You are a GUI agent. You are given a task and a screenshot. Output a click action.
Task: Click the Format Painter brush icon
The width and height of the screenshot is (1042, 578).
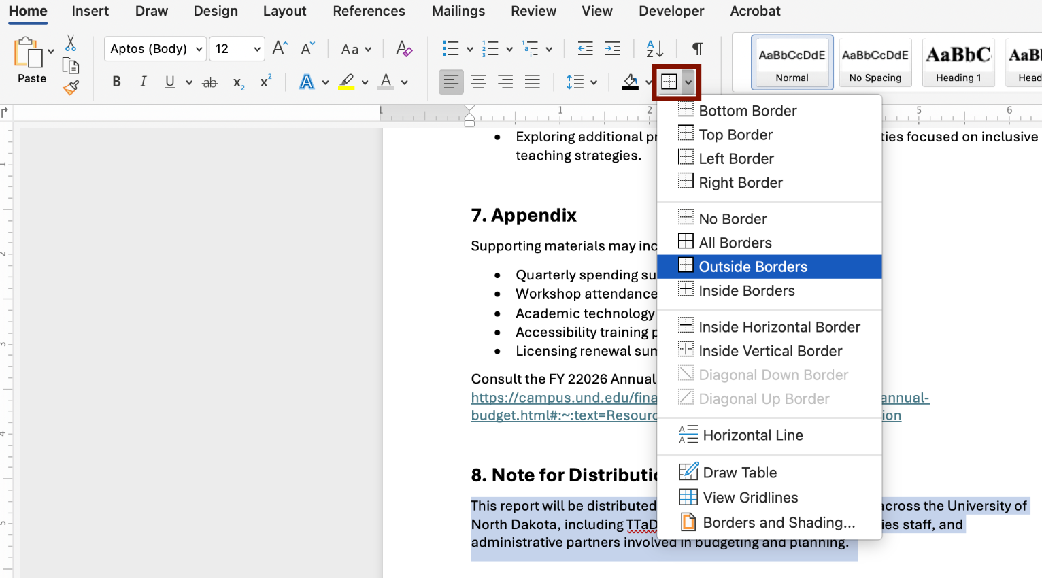[71, 88]
